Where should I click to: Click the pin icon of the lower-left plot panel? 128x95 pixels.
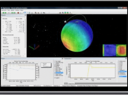point(62,59)
